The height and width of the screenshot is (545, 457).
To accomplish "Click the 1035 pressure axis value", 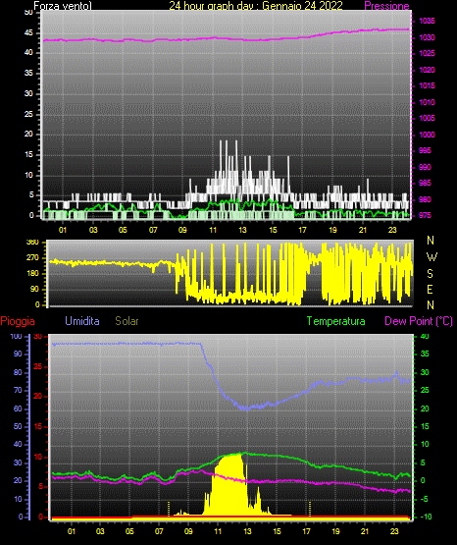I will pos(427,22).
